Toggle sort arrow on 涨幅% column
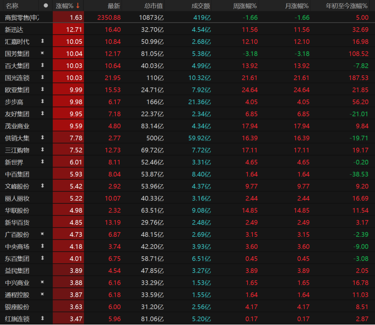This screenshot has height=325, width=375. click(x=77, y=6)
